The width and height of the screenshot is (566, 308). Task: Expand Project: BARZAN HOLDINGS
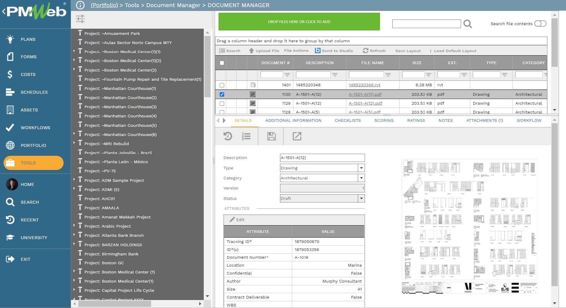(x=74, y=244)
